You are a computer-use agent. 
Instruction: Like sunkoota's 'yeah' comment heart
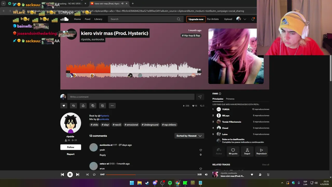coord(200,150)
